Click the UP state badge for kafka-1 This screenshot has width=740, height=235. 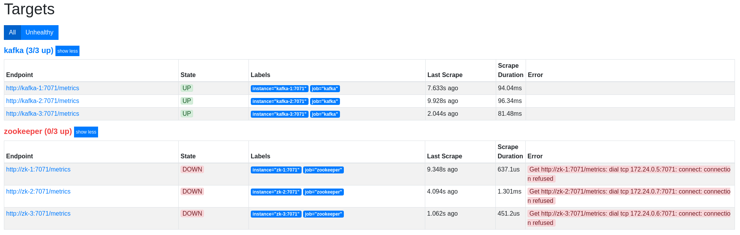pyautogui.click(x=187, y=88)
